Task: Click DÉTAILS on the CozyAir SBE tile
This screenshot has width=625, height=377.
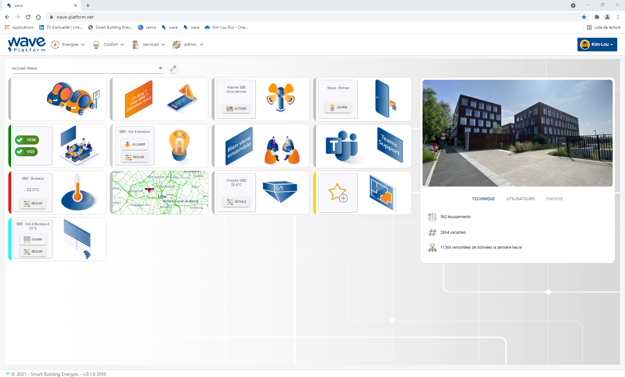Action: [236, 202]
